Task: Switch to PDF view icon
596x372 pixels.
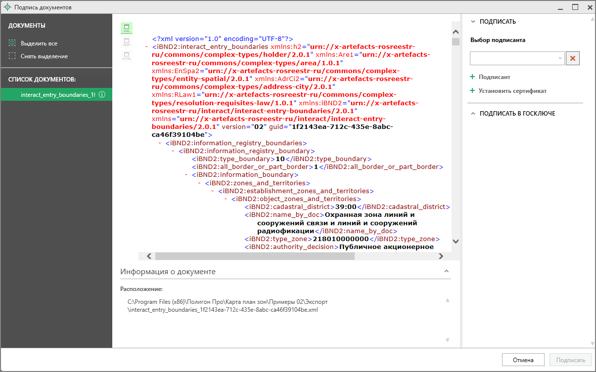Action: (x=127, y=42)
